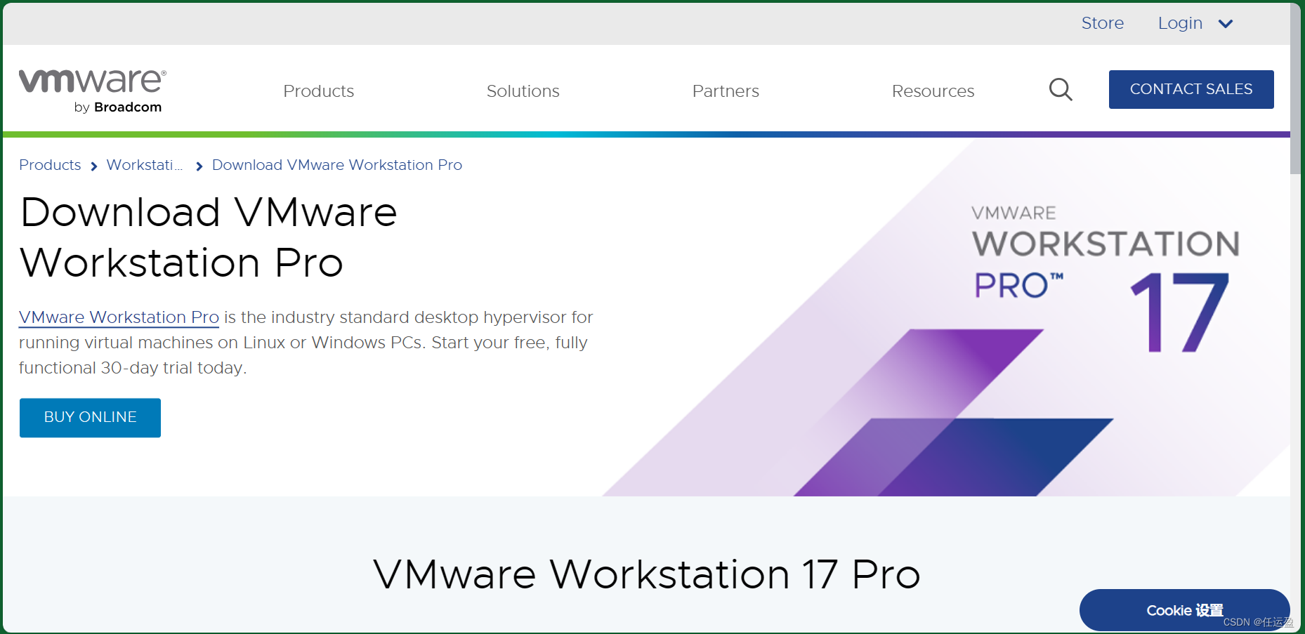Click the magnifying glass next to Contact Sales
The width and height of the screenshot is (1305, 634).
[x=1061, y=90]
